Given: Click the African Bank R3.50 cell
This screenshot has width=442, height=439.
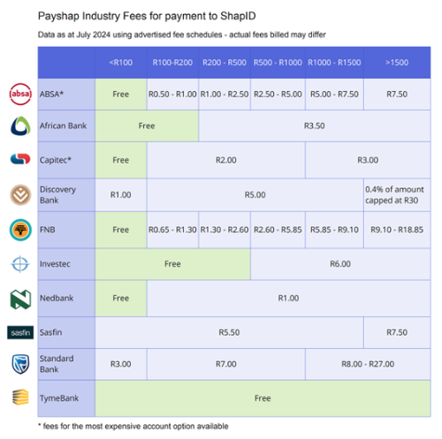Looking at the screenshot, I should 315,126.
